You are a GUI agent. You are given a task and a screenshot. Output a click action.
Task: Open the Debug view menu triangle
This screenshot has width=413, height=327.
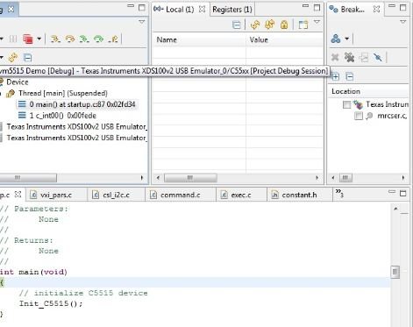(x=141, y=22)
